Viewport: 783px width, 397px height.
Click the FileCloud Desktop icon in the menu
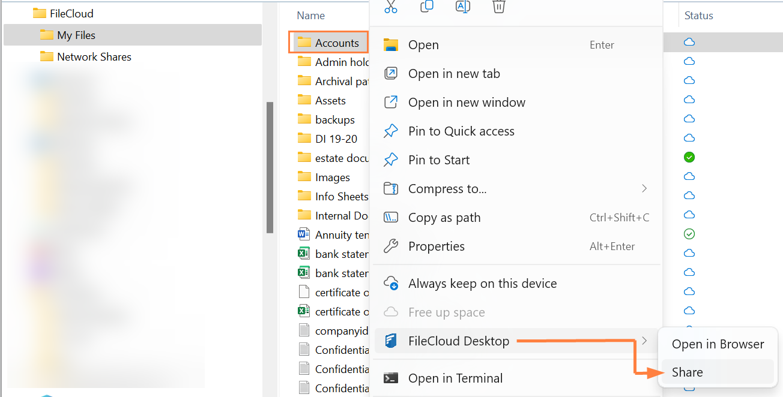[391, 340]
